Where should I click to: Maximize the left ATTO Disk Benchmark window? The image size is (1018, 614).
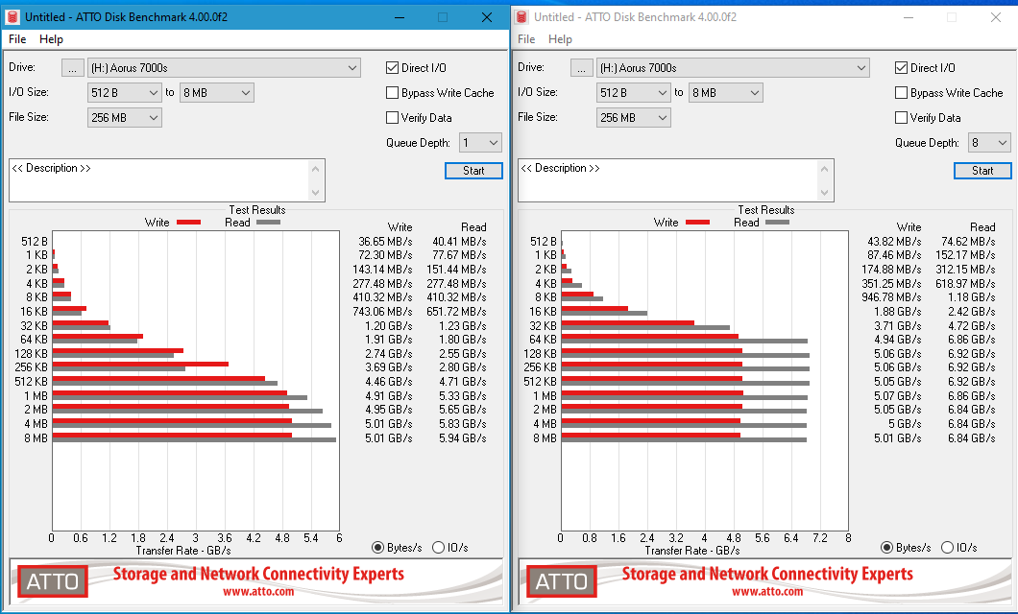coord(443,17)
